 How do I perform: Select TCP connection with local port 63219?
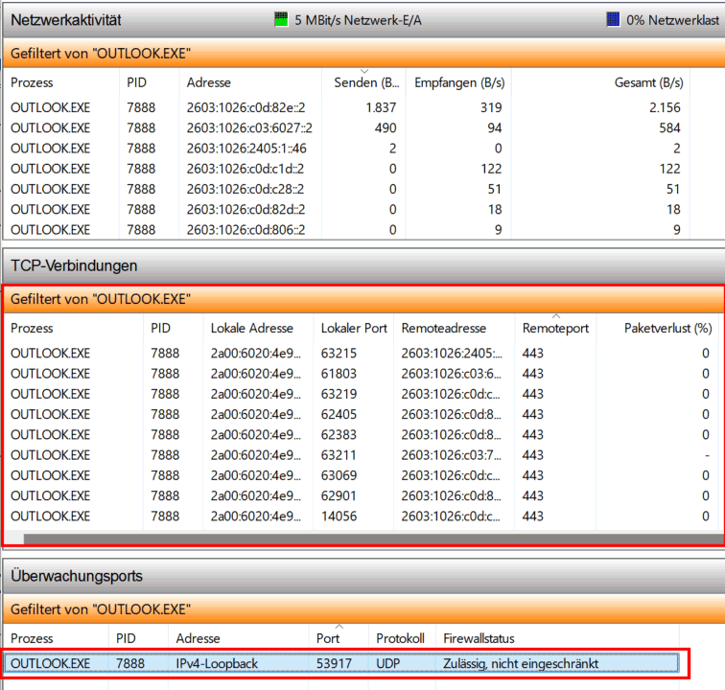[x=362, y=394]
